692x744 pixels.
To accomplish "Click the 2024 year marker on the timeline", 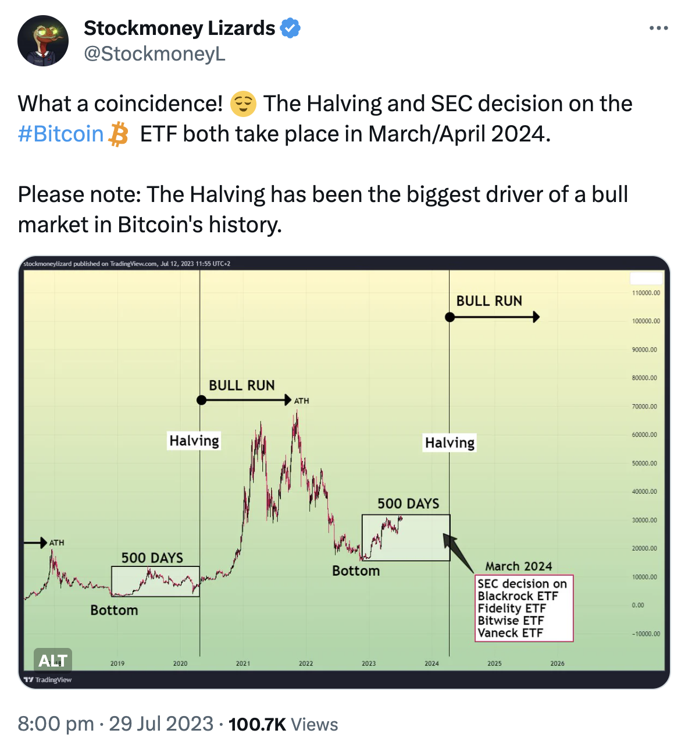I will [x=431, y=663].
